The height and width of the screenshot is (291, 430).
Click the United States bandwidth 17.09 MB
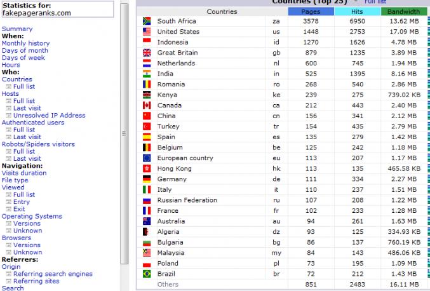tap(404, 32)
